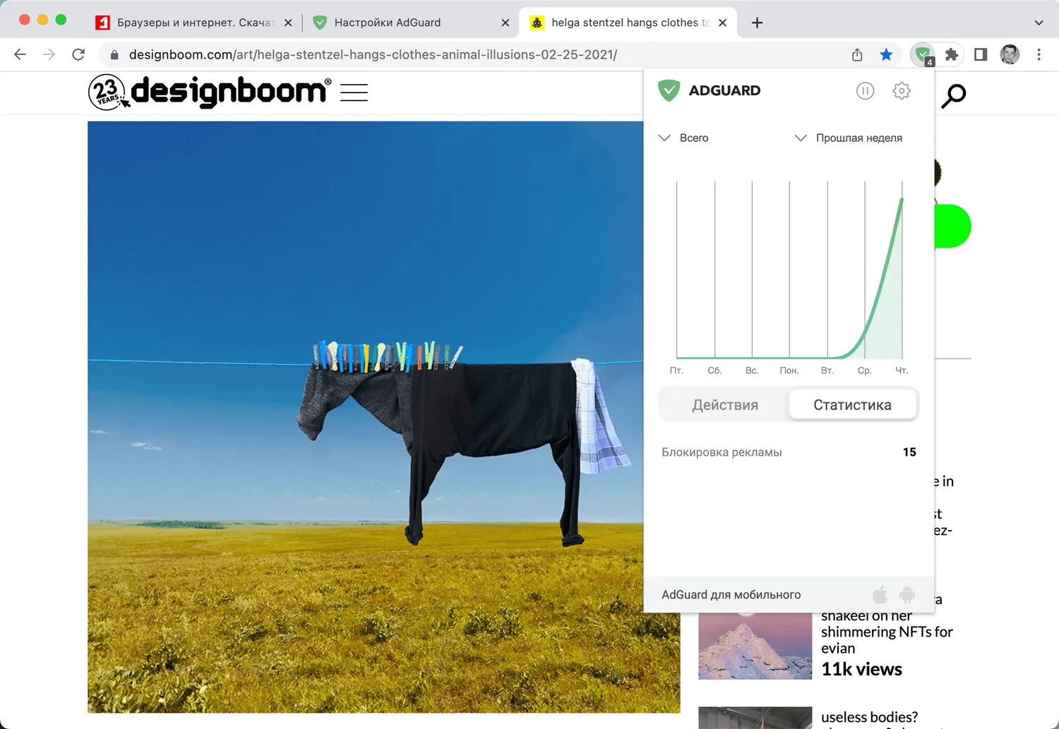Open the Всего category dropdown
Screen dimensions: 1059x729
[x=683, y=138]
